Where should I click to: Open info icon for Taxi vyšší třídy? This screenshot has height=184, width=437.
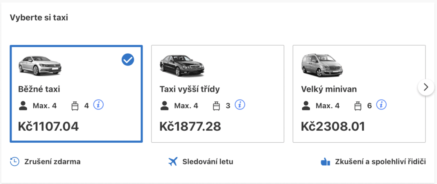[240, 105]
